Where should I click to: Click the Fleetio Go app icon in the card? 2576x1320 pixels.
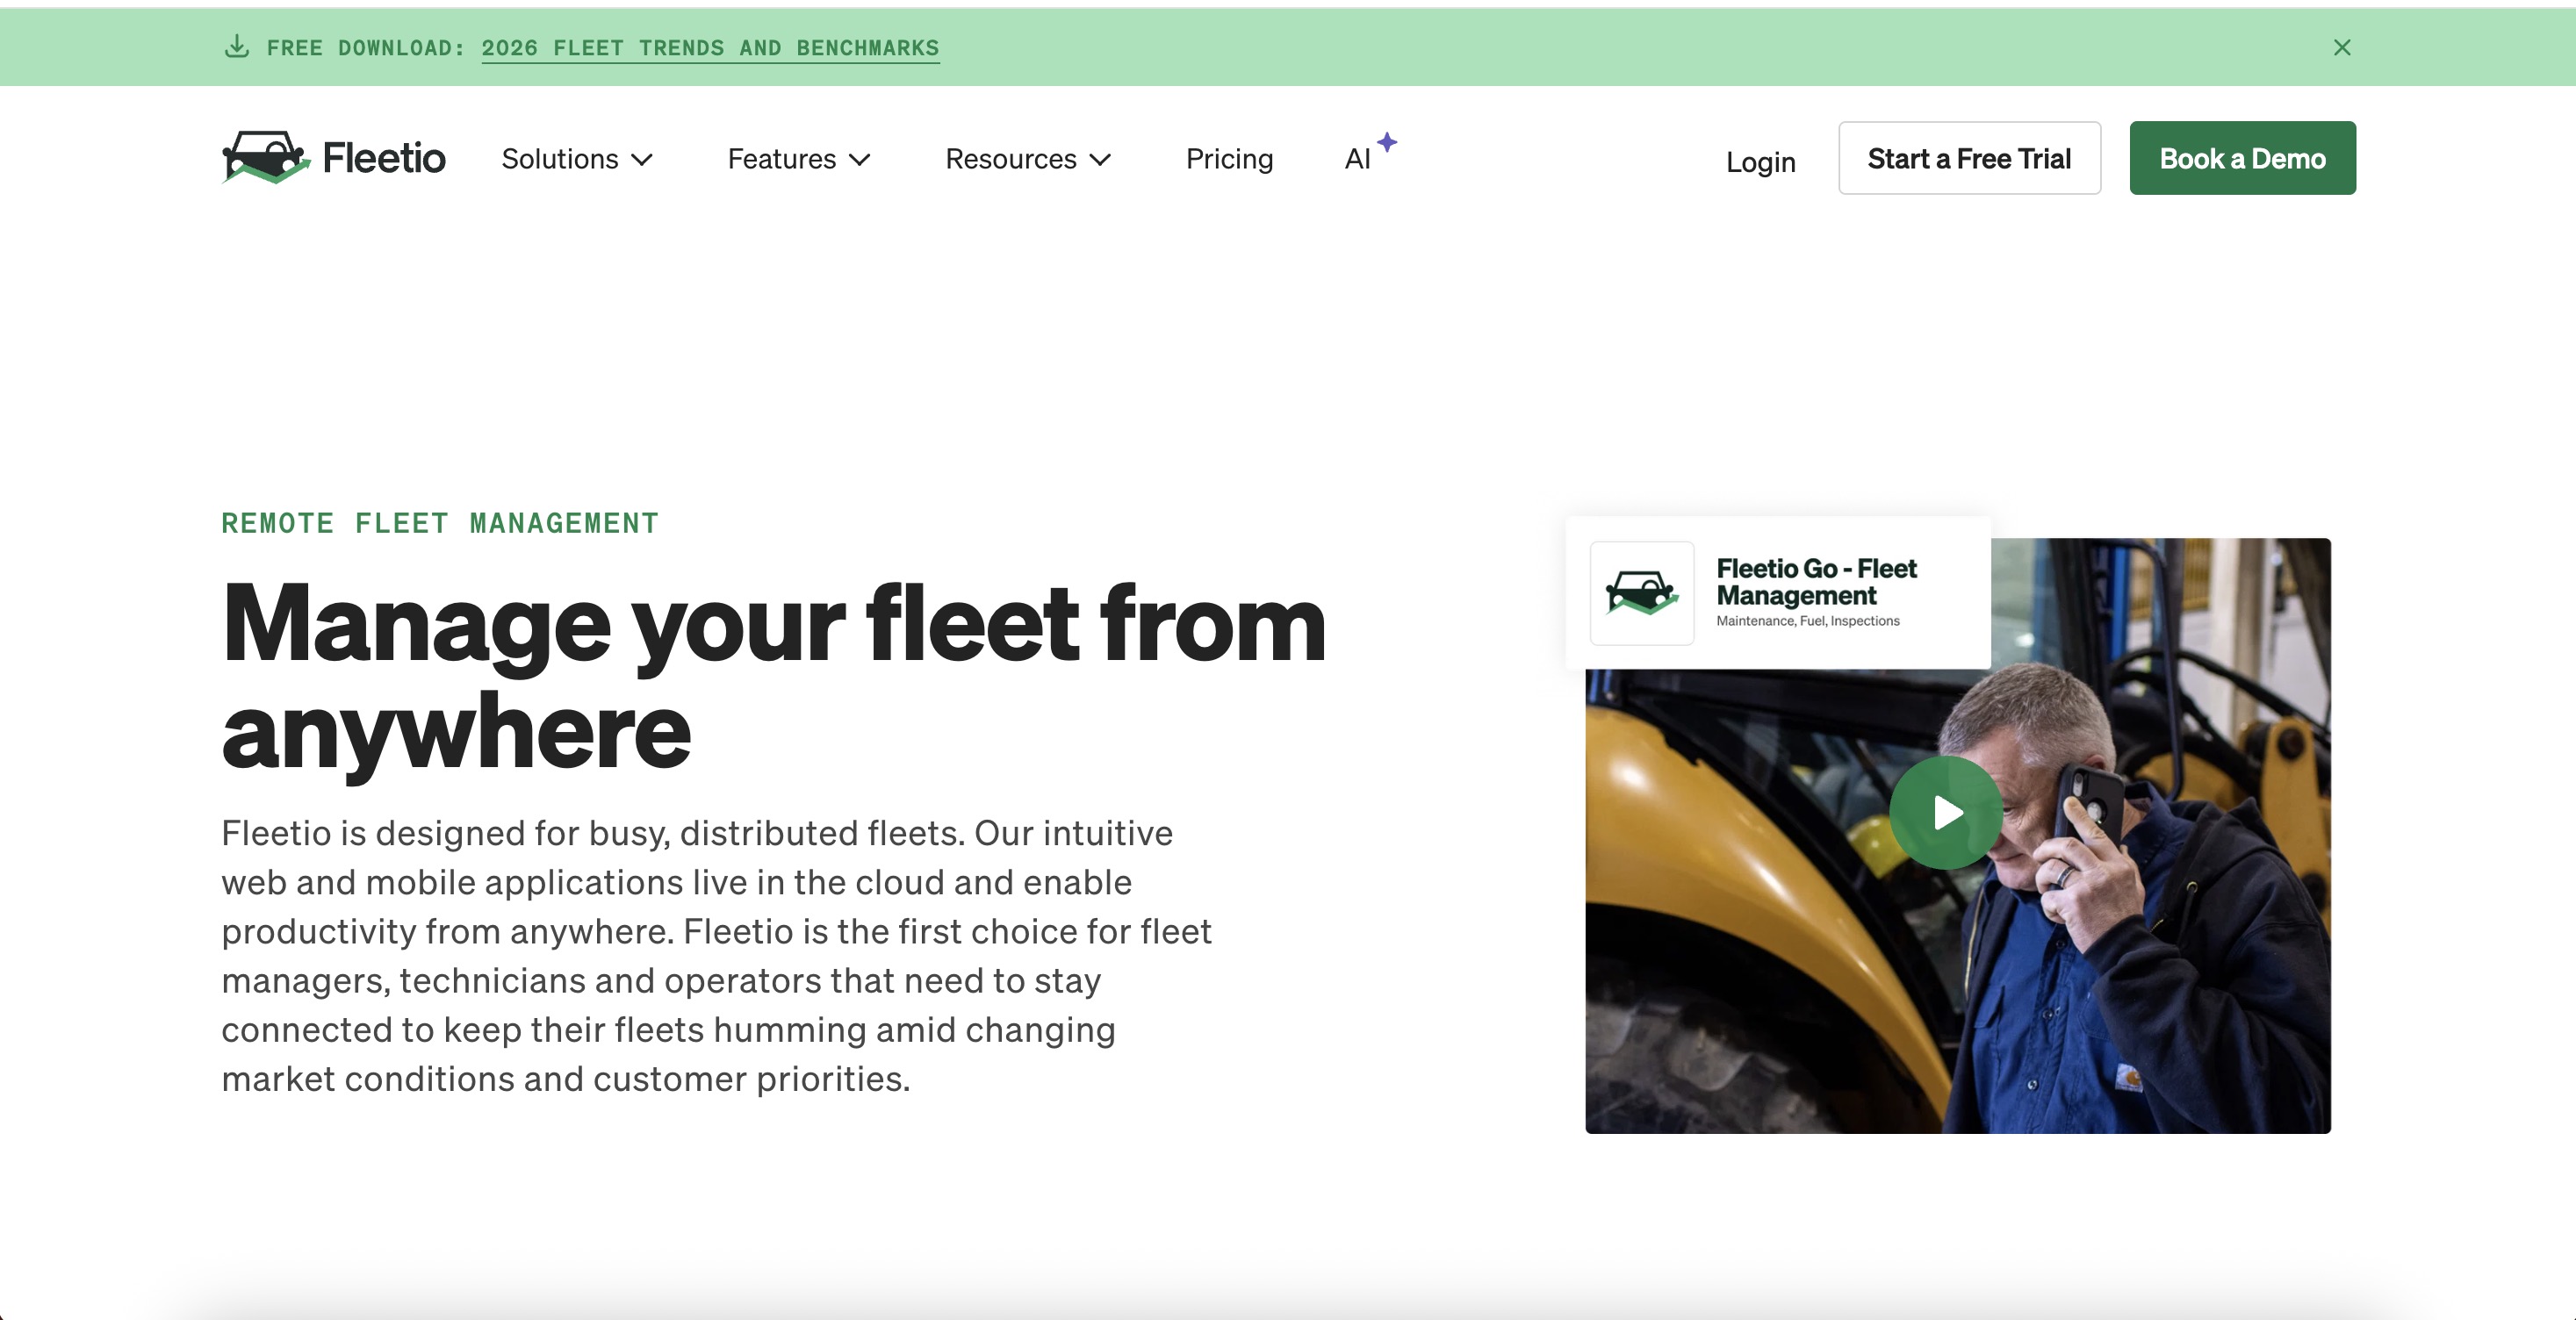click(x=1642, y=593)
